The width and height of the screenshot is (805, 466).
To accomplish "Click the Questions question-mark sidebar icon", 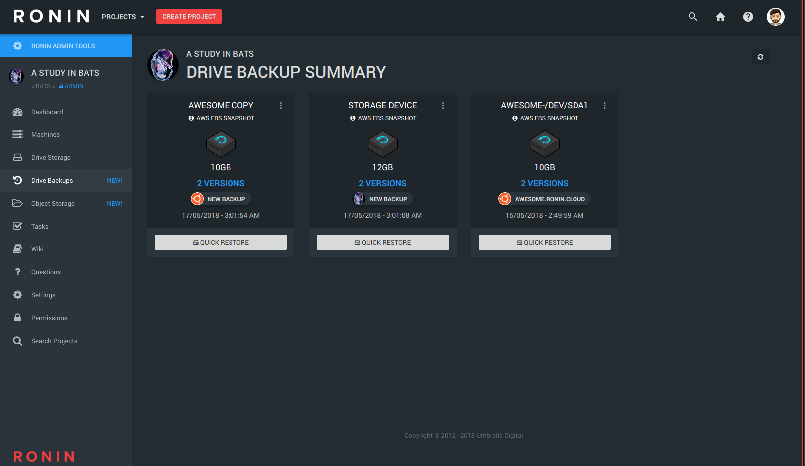I will [x=17, y=272].
